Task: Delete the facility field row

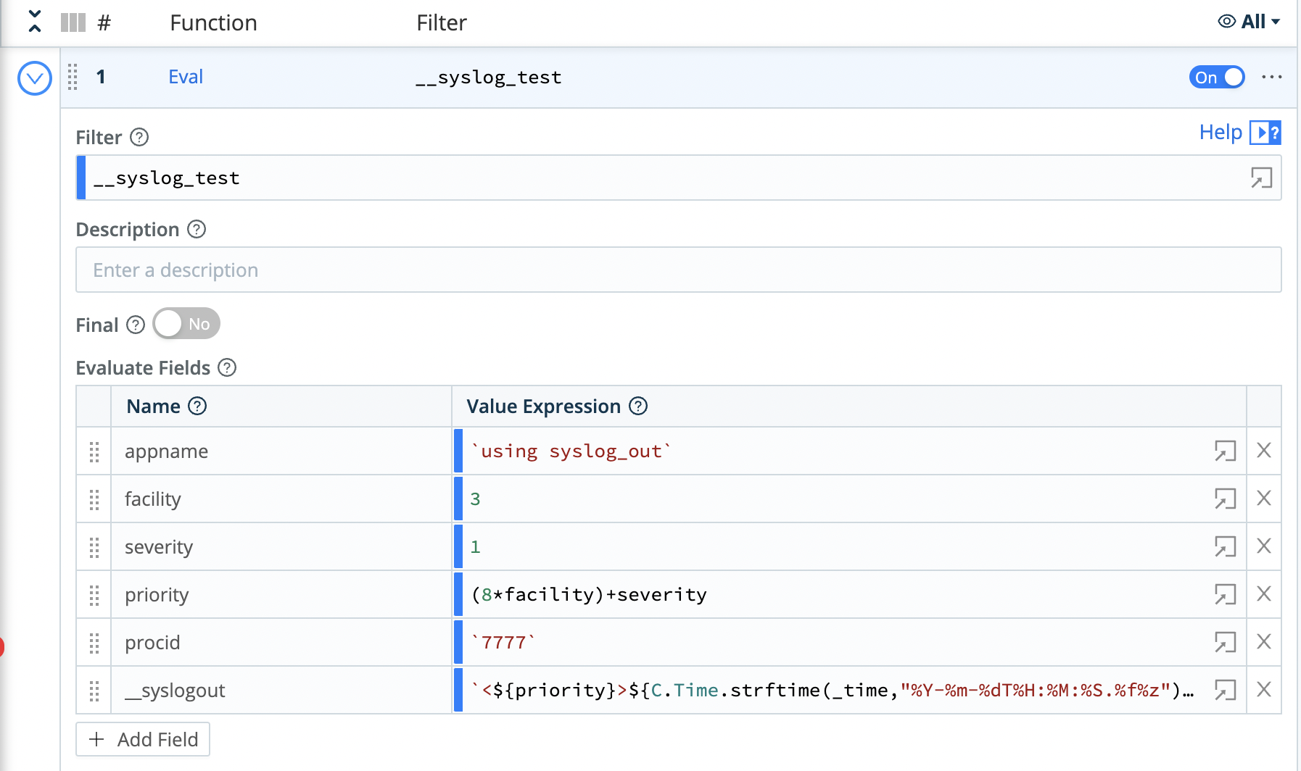Action: click(1264, 498)
